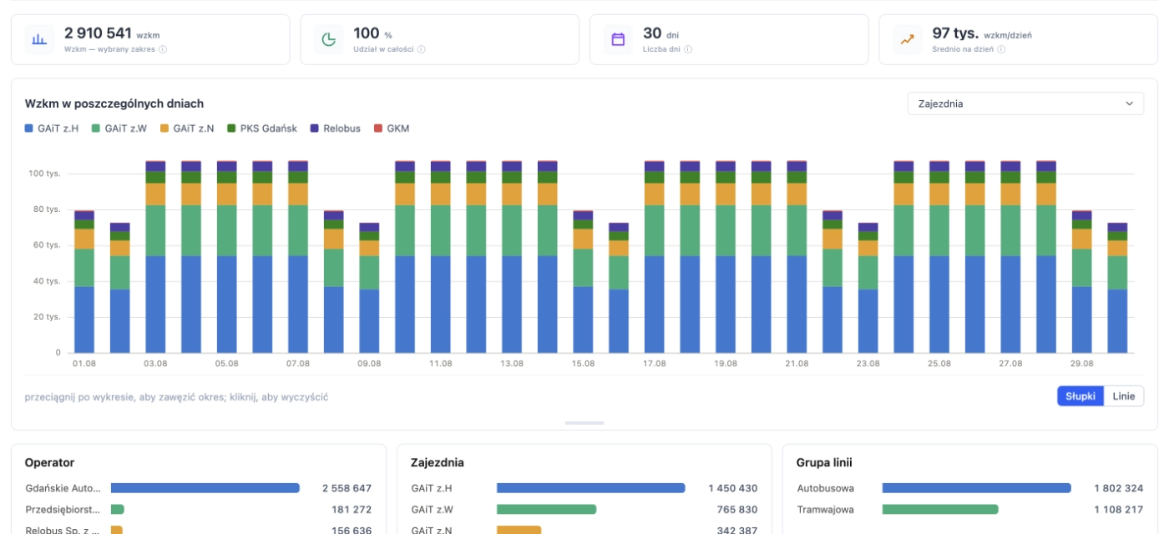Open the Zajezdnia grouping dropdown
The height and width of the screenshot is (534, 1169).
click(x=1025, y=103)
